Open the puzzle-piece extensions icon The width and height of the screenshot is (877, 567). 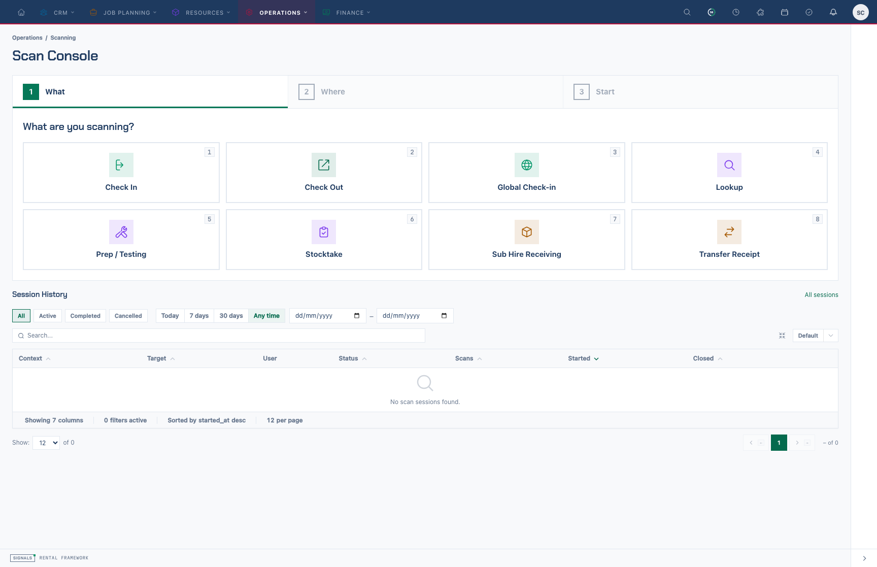pos(760,12)
